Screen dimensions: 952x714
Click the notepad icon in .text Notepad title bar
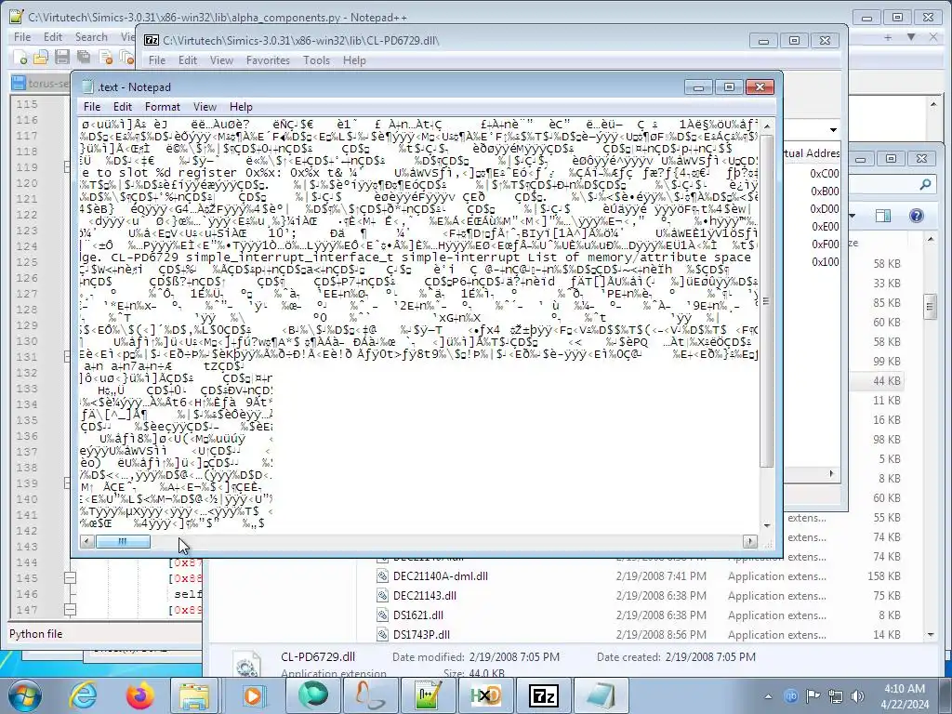[87, 86]
